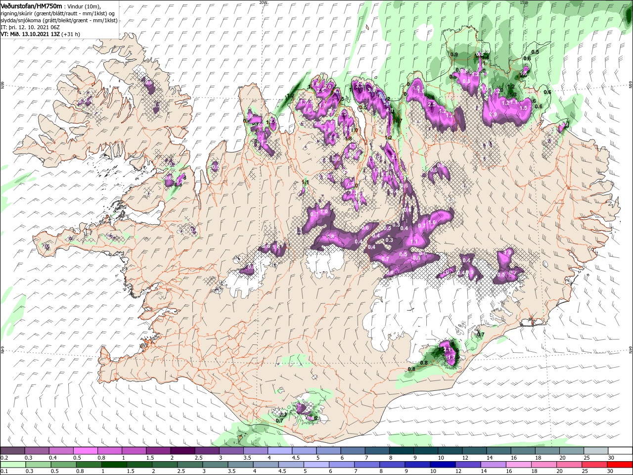Screen dimensions: 633x475
Task: Select the white snow legend swatch at 30
Action: [x=620, y=450]
